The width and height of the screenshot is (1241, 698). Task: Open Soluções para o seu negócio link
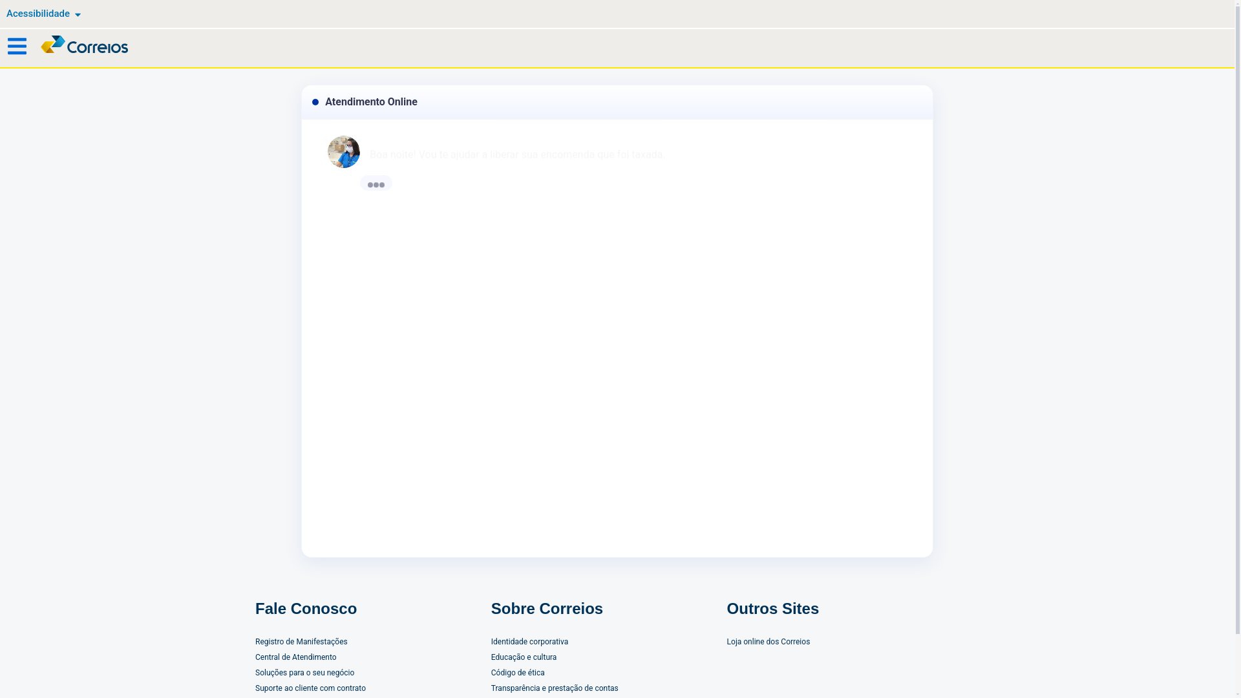(x=304, y=673)
